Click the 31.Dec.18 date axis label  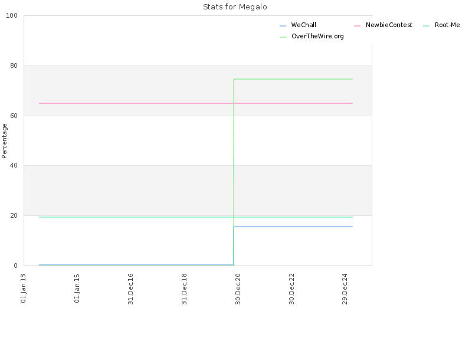184,289
